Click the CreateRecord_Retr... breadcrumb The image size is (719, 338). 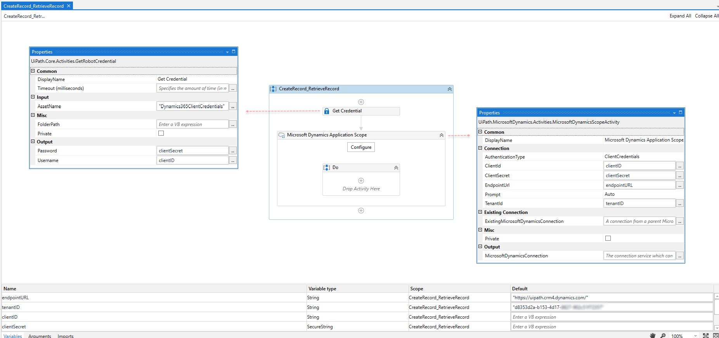tap(24, 16)
